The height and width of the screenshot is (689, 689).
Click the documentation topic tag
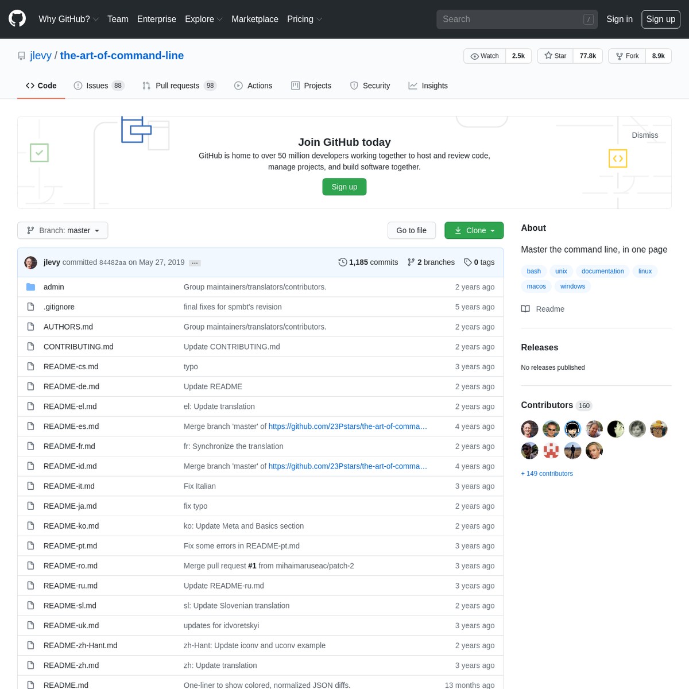603,271
